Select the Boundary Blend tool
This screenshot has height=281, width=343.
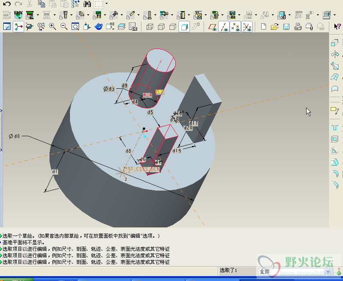tap(335, 77)
